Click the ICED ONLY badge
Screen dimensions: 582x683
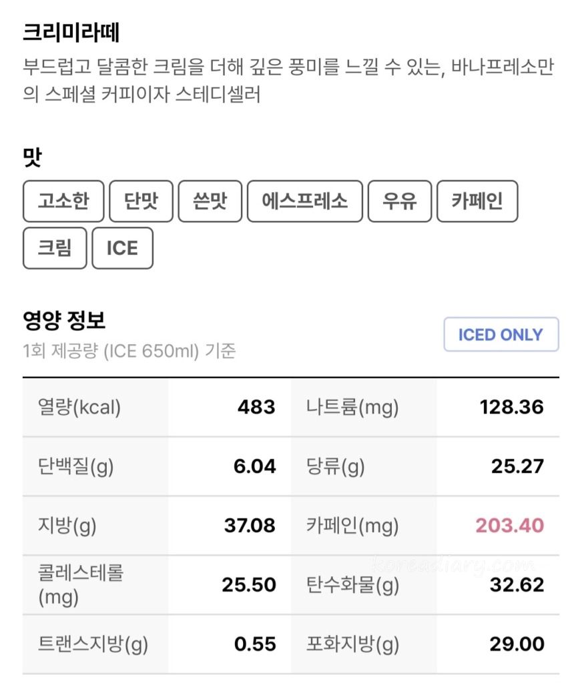click(501, 335)
